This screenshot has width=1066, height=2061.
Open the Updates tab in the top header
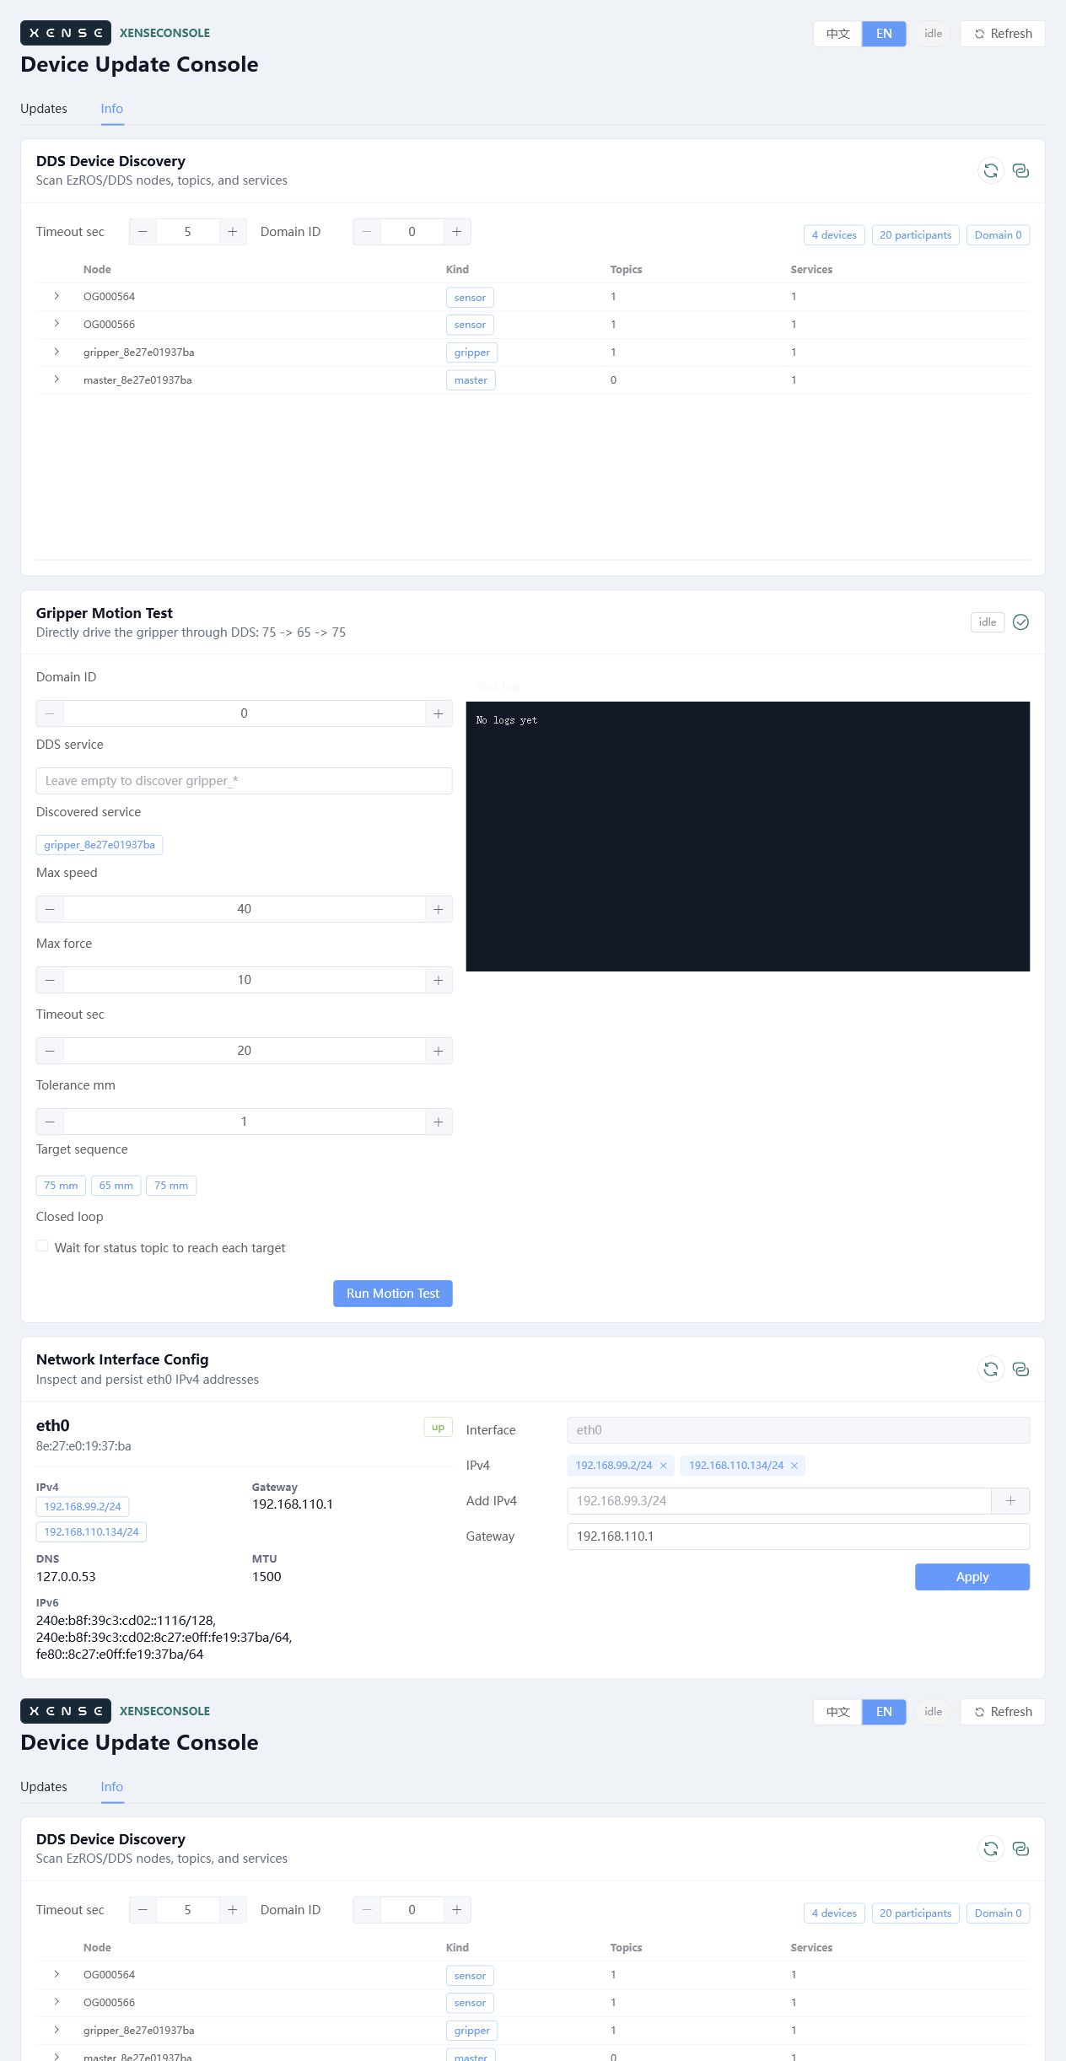point(44,109)
